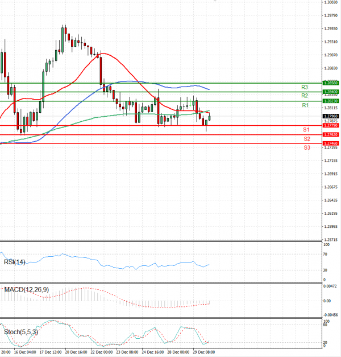The image size is (341, 357).
Task: Click the 29 Dec 08:00 time axis label
Action: [x=204, y=352]
